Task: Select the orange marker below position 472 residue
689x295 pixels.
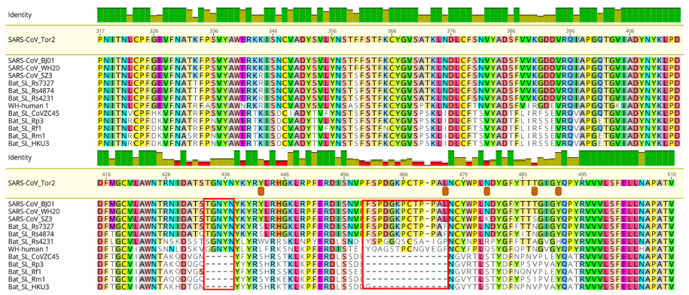Action: tap(445, 191)
